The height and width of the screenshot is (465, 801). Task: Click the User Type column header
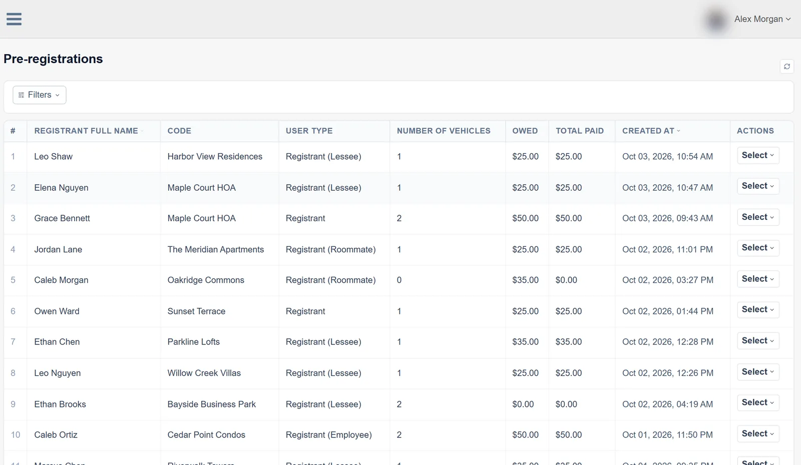point(309,131)
